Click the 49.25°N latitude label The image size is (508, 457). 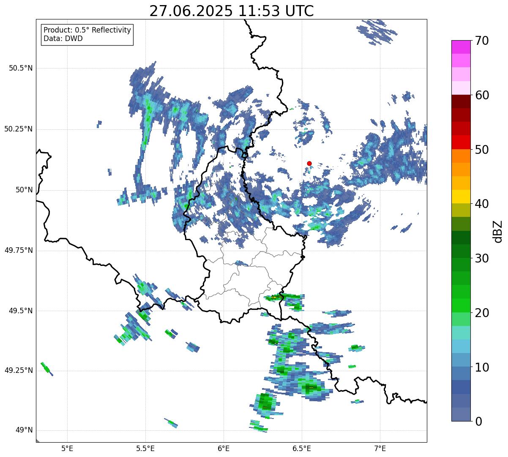tap(18, 371)
